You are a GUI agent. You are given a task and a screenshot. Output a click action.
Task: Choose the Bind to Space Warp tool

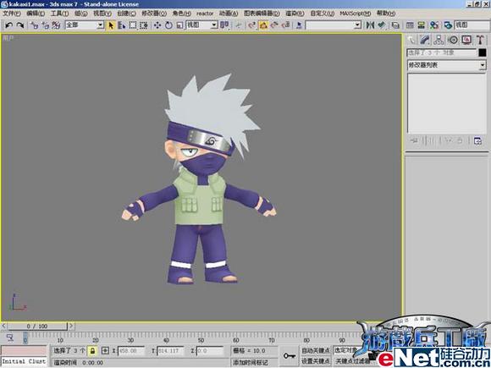click(57, 25)
